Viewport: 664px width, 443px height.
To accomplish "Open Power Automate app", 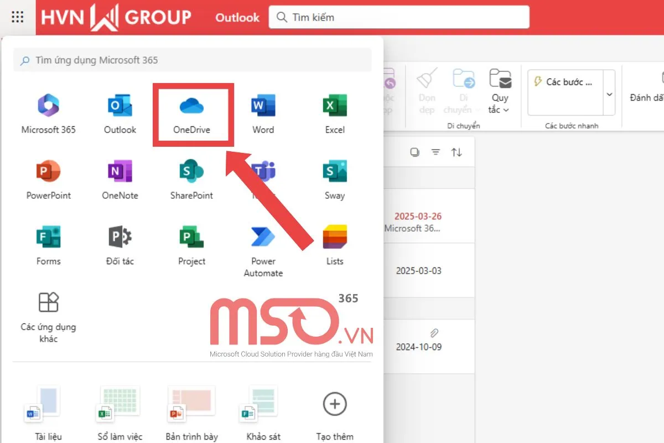I will click(263, 251).
